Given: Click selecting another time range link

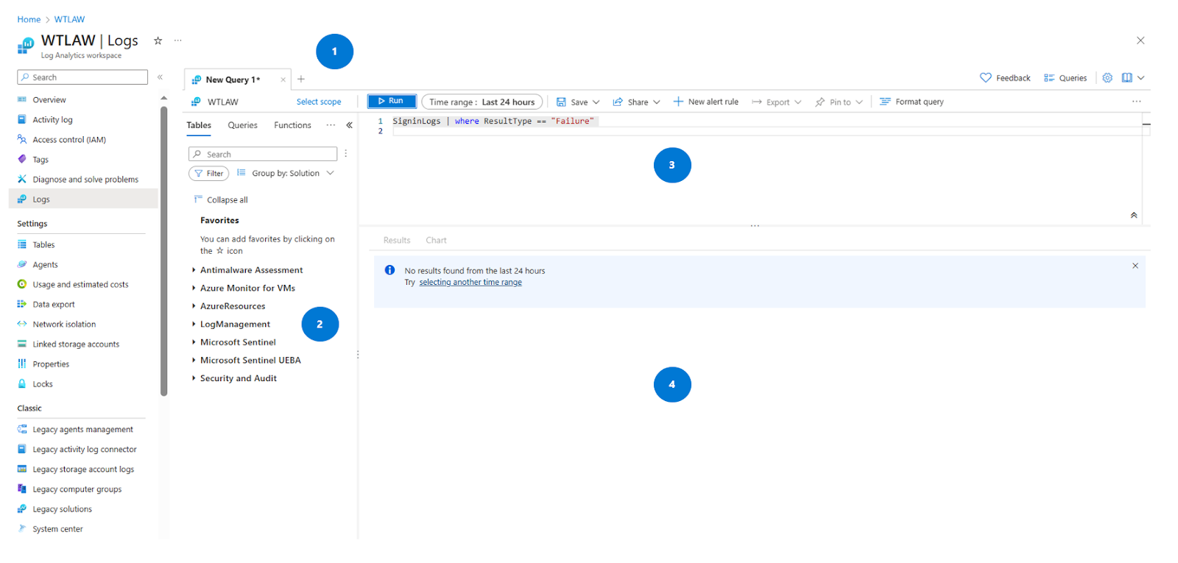Looking at the screenshot, I should pos(470,283).
